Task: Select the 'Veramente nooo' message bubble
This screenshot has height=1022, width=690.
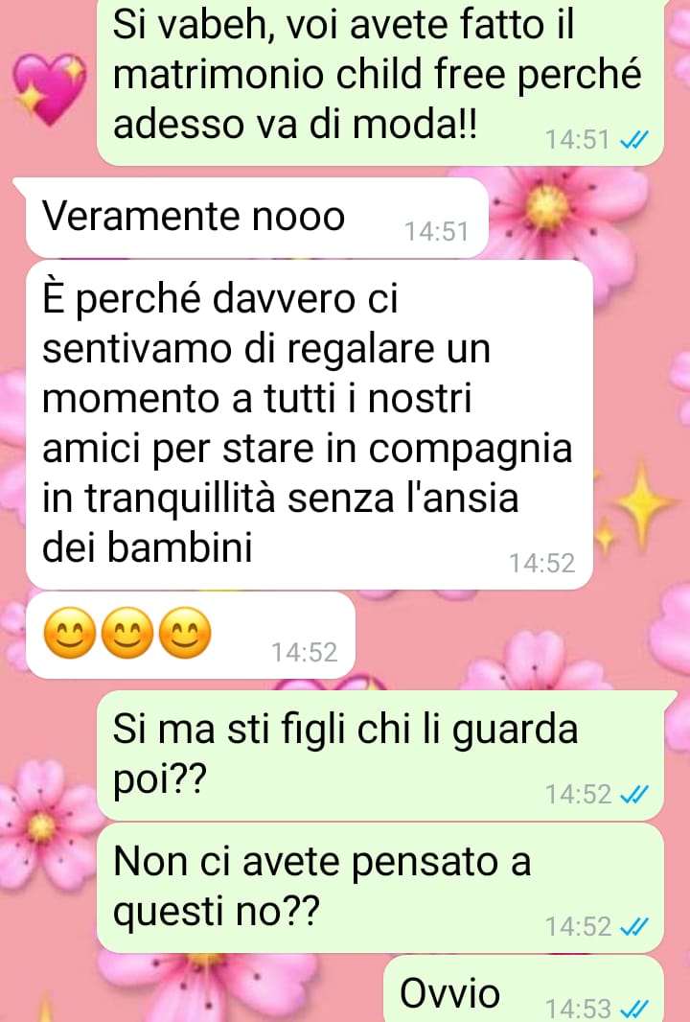Action: tap(257, 217)
